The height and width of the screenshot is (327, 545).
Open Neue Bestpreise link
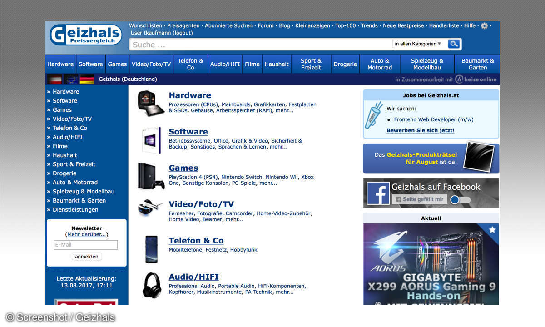coord(403,26)
